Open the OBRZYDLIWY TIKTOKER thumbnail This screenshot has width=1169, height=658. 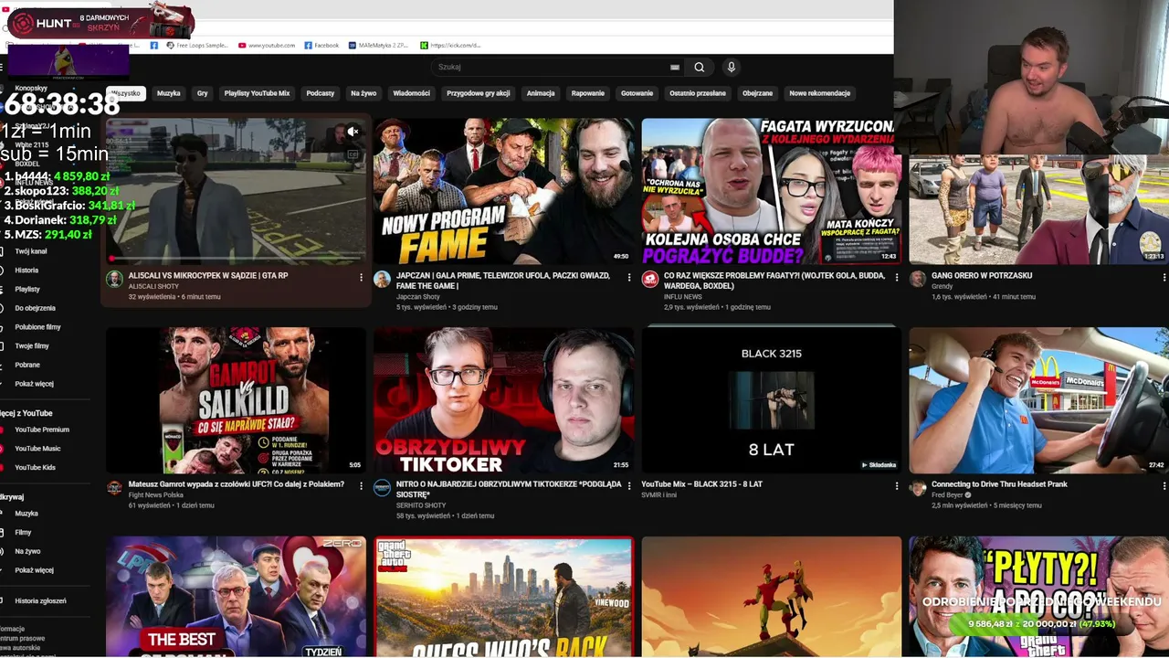(x=503, y=400)
